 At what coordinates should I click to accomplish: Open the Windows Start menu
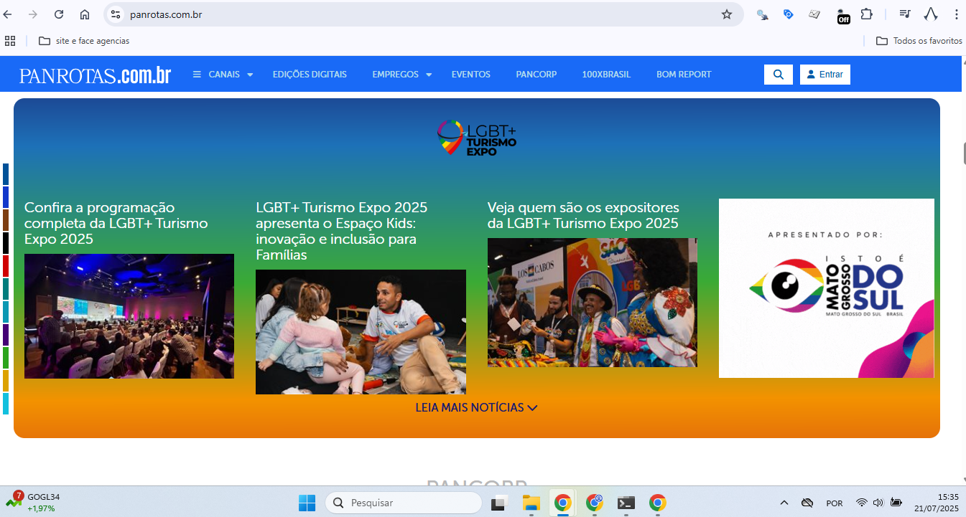click(x=307, y=503)
